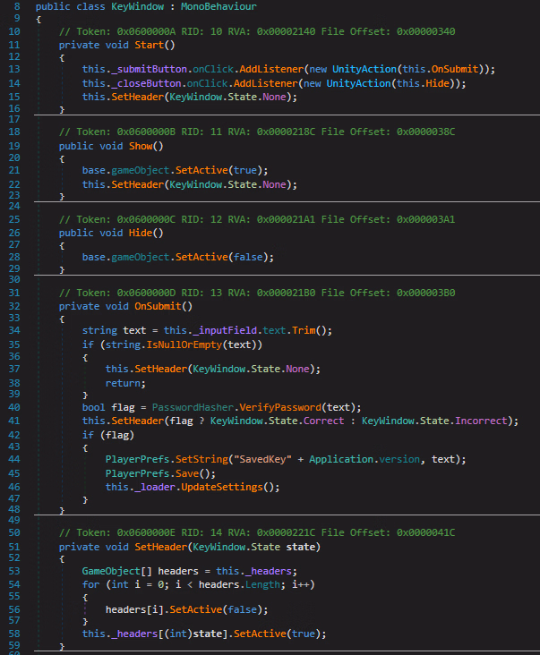This screenshot has width=540, height=655.
Task: Click the Hide method name declaration
Action: [x=141, y=233]
